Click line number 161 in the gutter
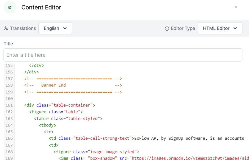 [9, 105]
